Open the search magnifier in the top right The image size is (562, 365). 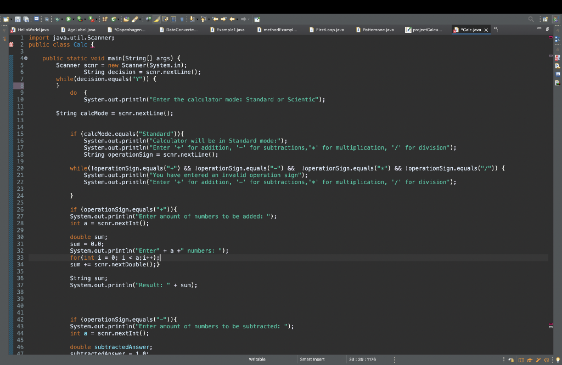(531, 19)
